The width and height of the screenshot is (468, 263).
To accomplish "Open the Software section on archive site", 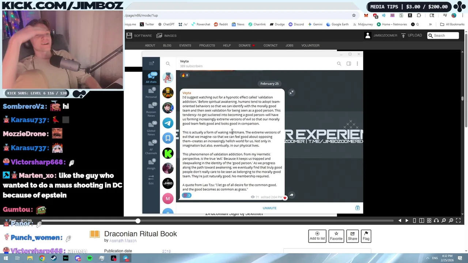I will [139, 35].
